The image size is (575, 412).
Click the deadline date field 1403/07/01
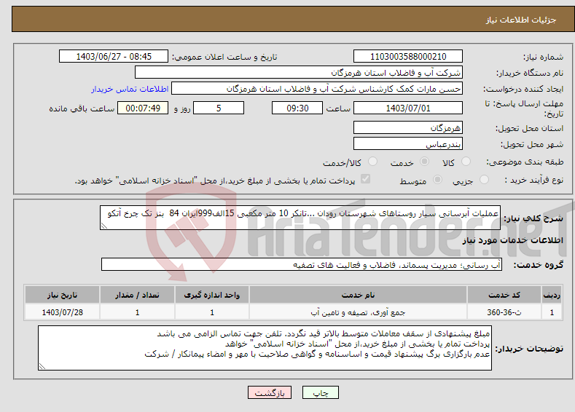[408, 108]
